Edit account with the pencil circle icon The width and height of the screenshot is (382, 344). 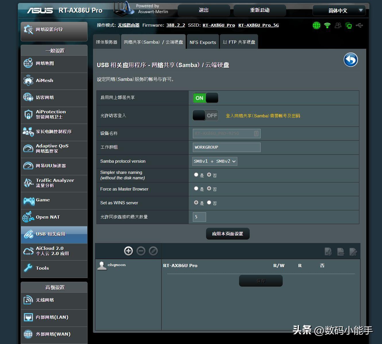point(153,251)
